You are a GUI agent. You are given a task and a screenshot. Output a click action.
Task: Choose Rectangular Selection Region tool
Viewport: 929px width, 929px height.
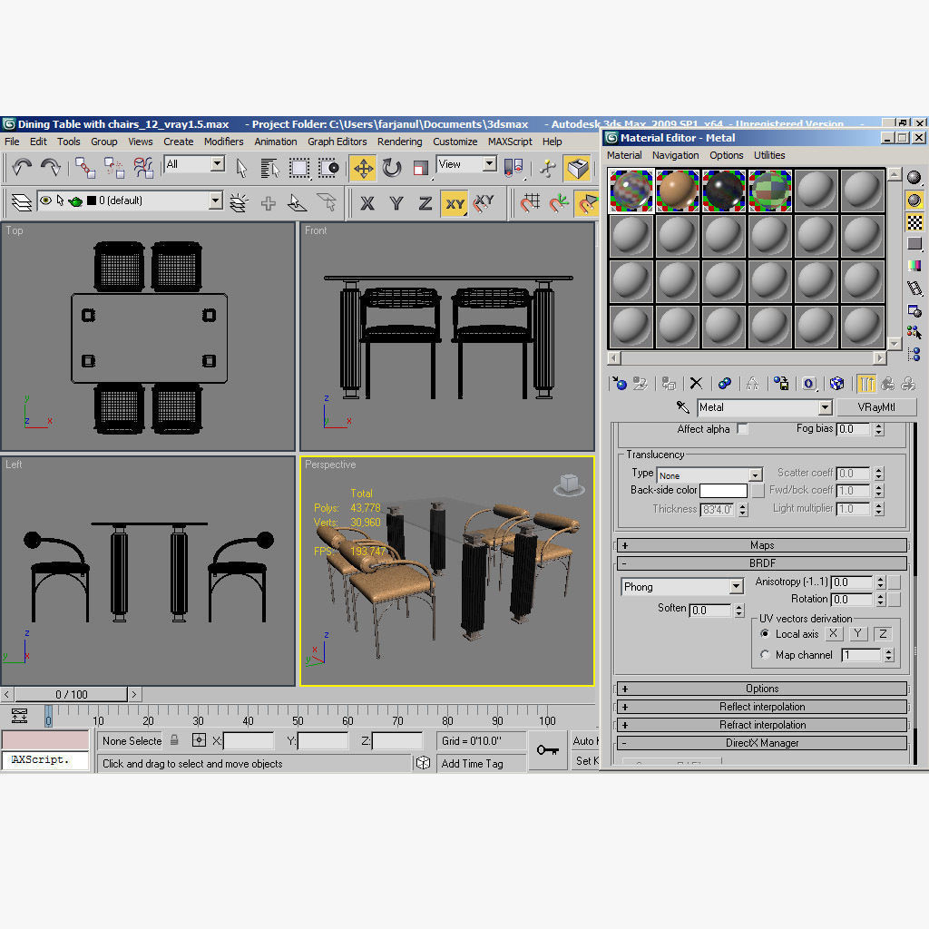tap(299, 168)
